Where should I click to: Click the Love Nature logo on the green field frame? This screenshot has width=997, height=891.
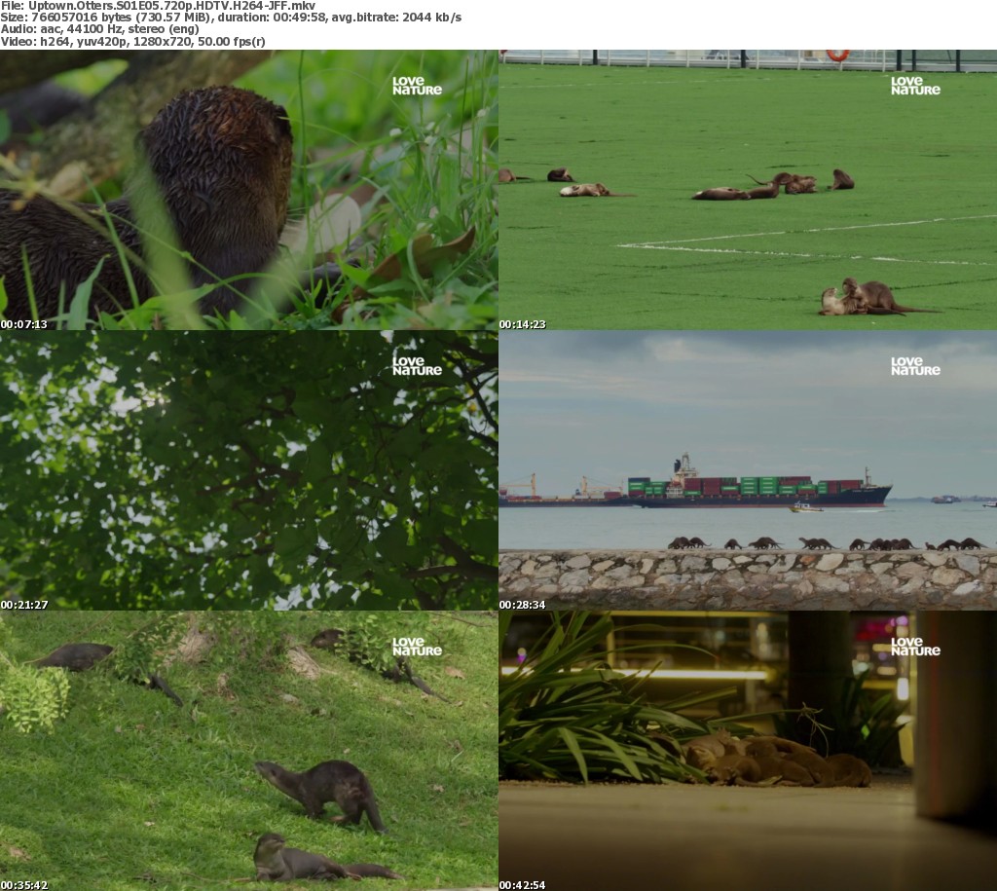pyautogui.click(x=915, y=86)
